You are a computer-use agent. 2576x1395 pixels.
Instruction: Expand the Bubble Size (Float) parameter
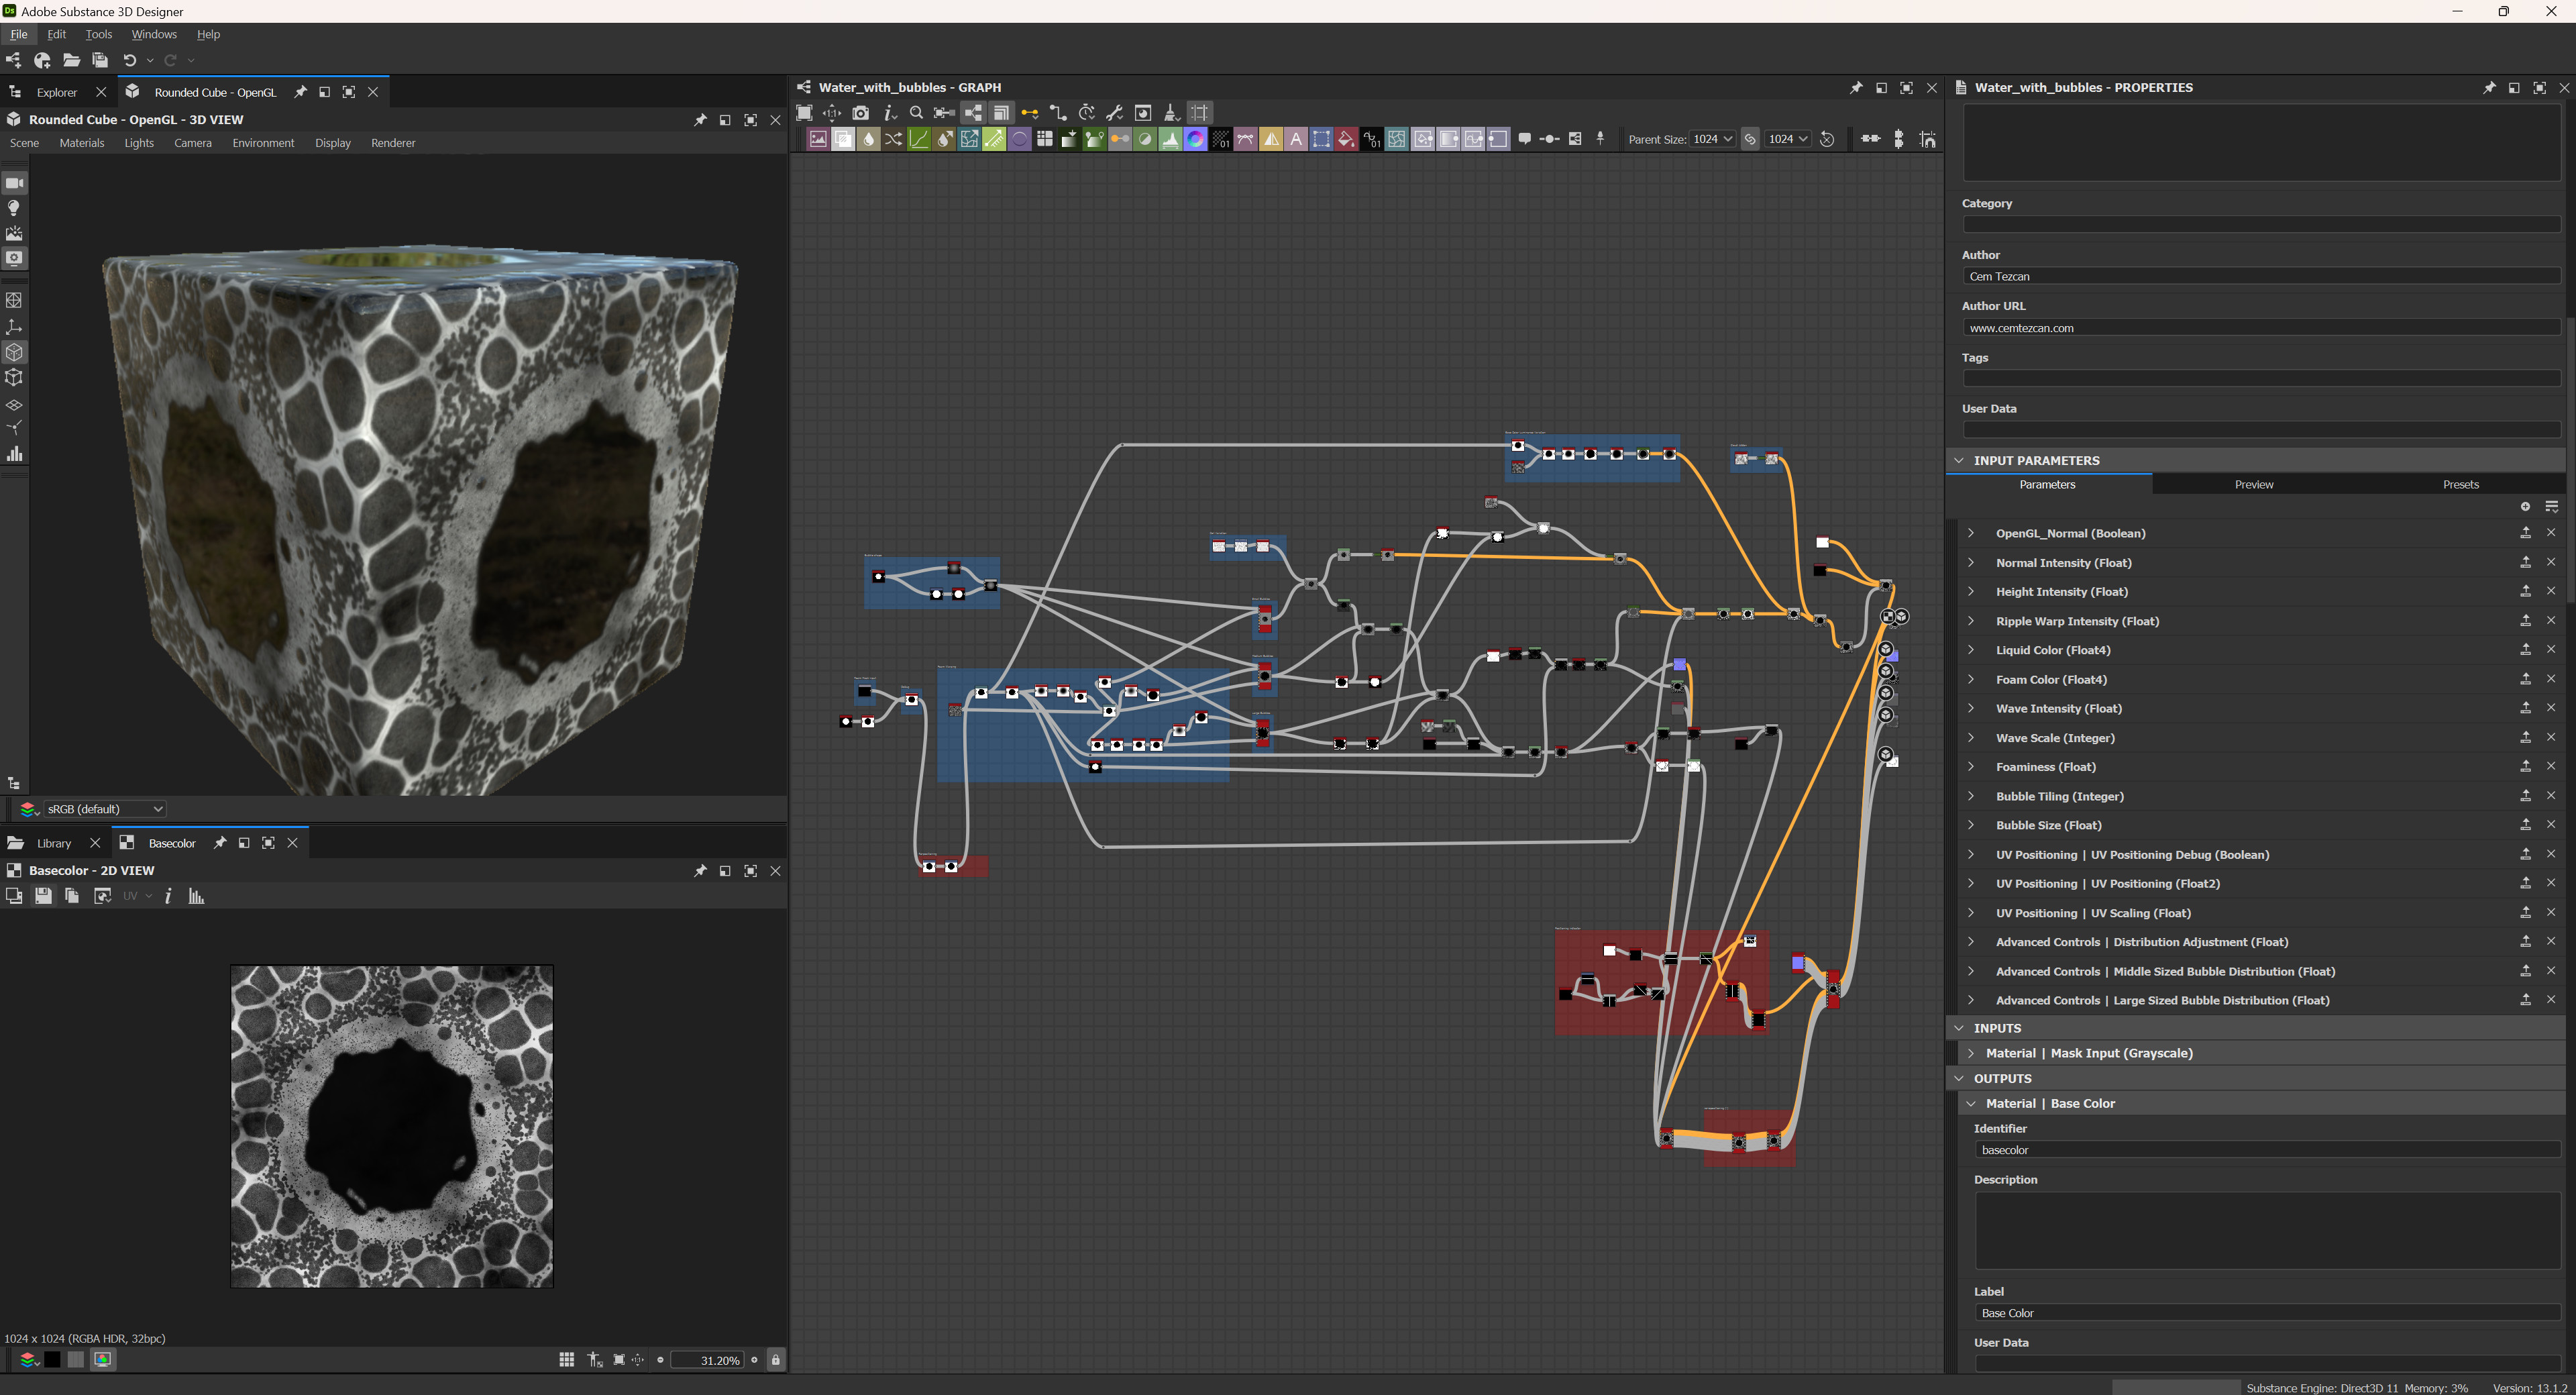[x=1971, y=825]
